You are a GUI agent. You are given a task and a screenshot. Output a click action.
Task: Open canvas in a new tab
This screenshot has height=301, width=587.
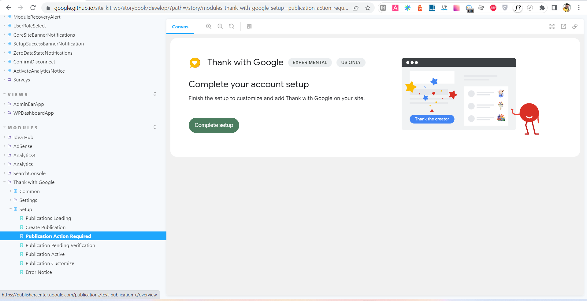pos(563,27)
